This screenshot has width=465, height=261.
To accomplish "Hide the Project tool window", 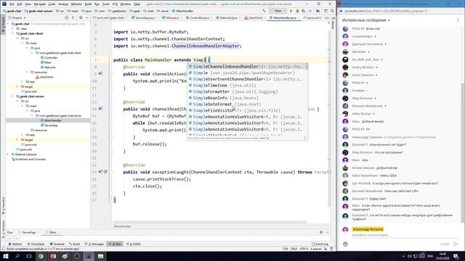I will [87, 17].
